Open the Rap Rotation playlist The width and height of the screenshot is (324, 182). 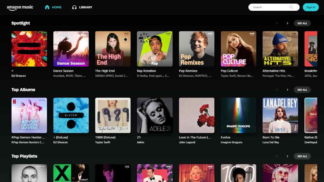point(155,49)
